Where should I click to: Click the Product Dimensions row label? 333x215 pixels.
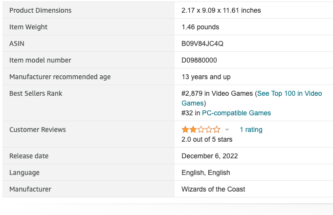(41, 10)
